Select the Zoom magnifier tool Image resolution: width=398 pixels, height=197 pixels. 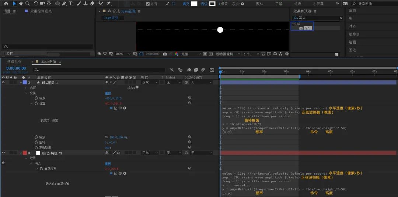coord(27,4)
